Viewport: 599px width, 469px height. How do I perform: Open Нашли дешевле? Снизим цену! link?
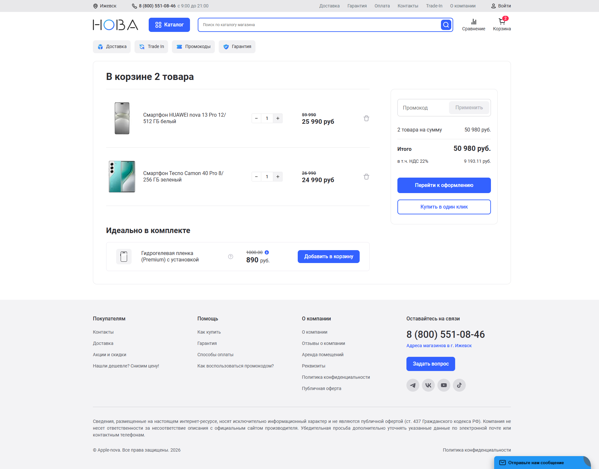(x=126, y=366)
